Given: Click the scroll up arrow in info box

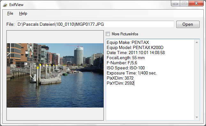Looking at the screenshot, I should click(x=197, y=42).
